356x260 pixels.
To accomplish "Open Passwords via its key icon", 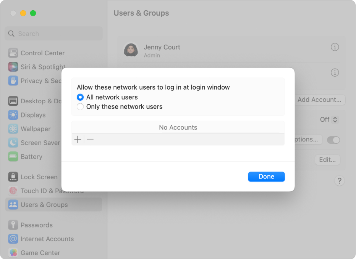I will [x=13, y=225].
